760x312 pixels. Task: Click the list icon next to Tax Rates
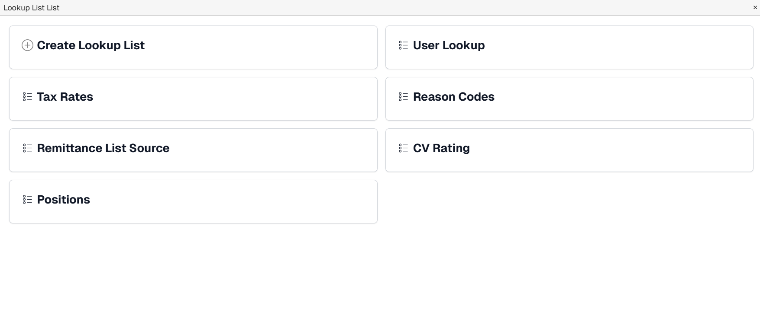[27, 96]
